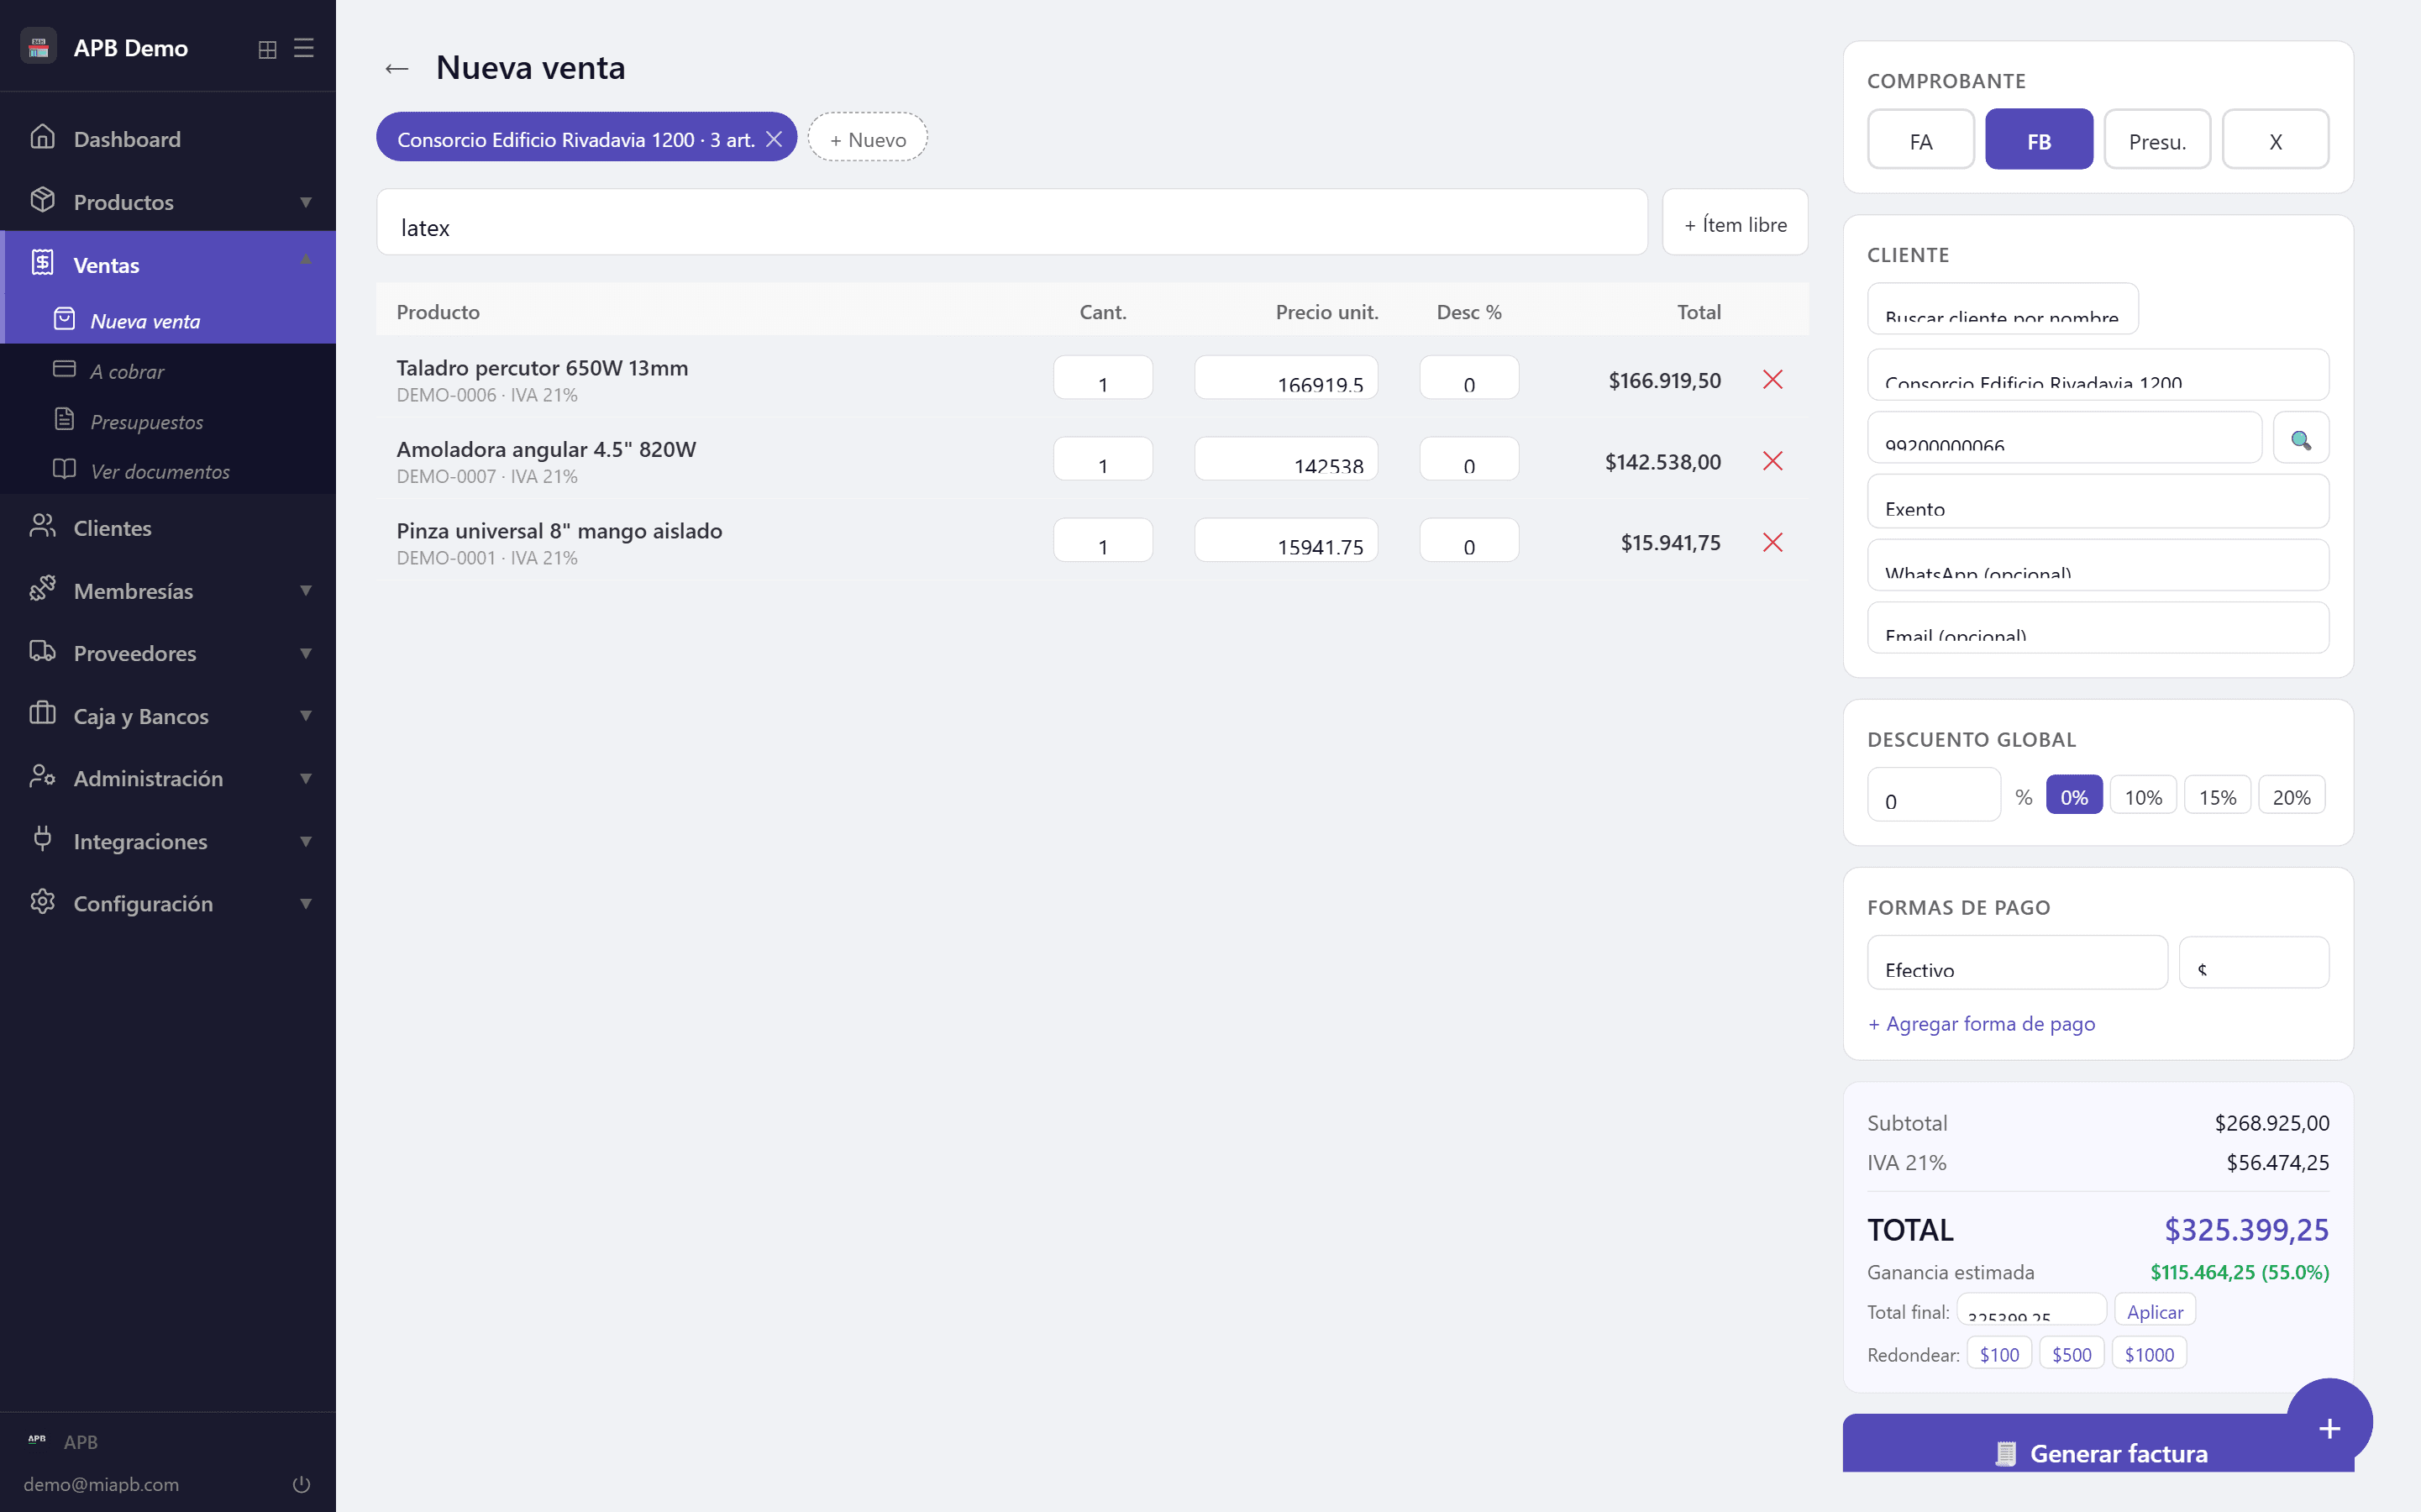
Task: Select the FA comprobante type
Action: 1920,140
